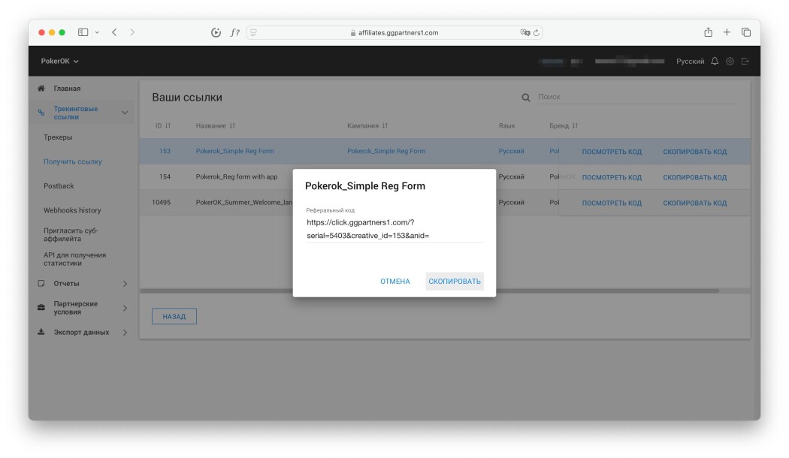Sort by the Бренд column arrows
The width and height of the screenshot is (789, 458).
coord(575,125)
